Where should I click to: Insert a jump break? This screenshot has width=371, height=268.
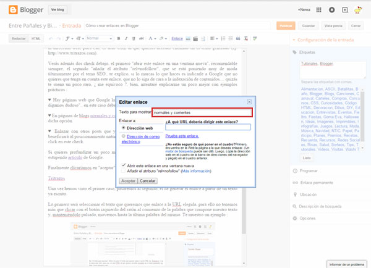point(203,38)
